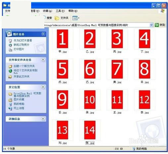Click the 图片收藏 link
This screenshot has width=168, height=154.
19,100
